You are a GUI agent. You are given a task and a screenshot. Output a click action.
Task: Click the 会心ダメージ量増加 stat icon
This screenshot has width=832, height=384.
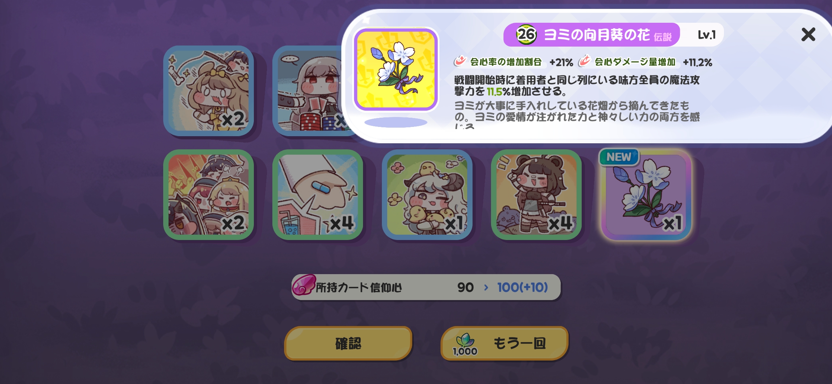584,61
